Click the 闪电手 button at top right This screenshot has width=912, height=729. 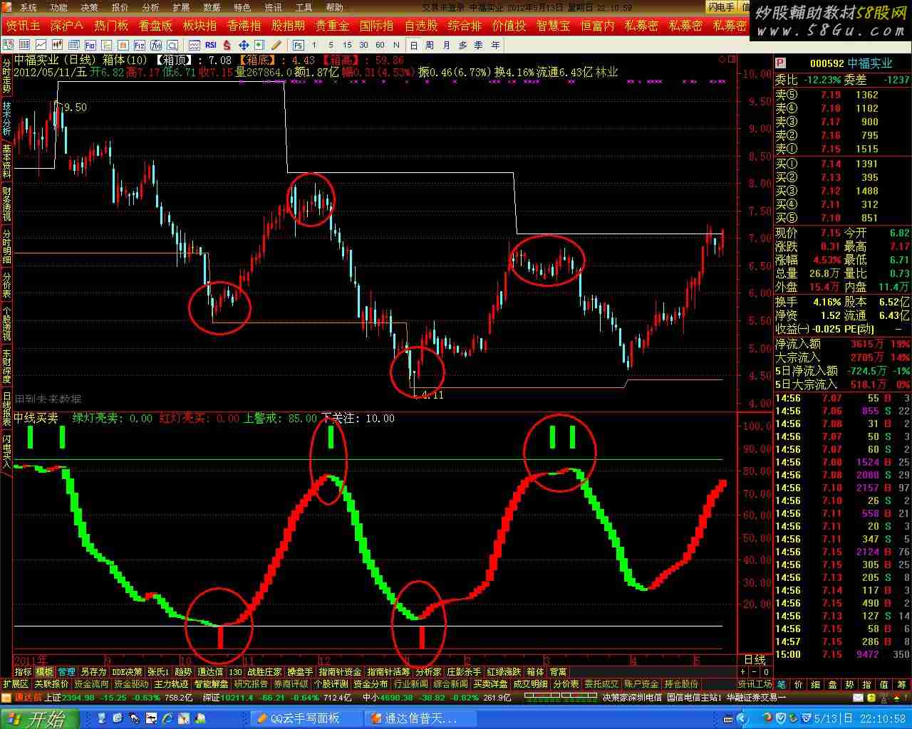(721, 7)
